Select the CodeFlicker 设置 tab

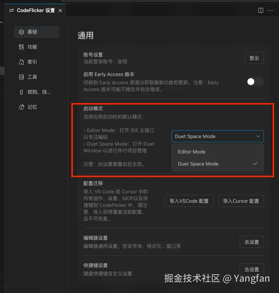coord(35,11)
